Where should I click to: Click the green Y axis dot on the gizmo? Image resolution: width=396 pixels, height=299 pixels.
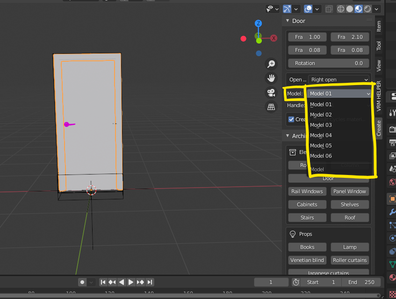(259, 41)
